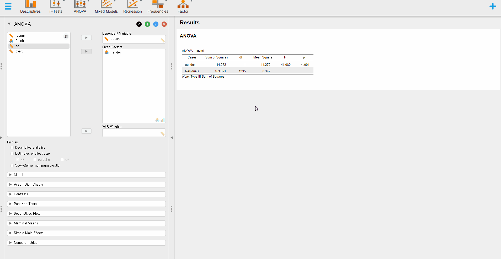
Task: Expand the Post Hoc Tests section
Action: [x=86, y=204]
